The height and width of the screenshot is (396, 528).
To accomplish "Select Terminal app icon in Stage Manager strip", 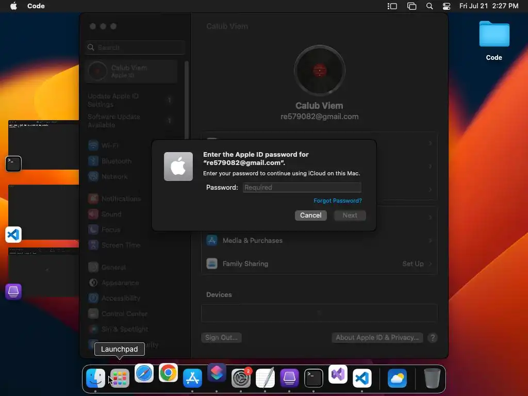I will tap(13, 163).
